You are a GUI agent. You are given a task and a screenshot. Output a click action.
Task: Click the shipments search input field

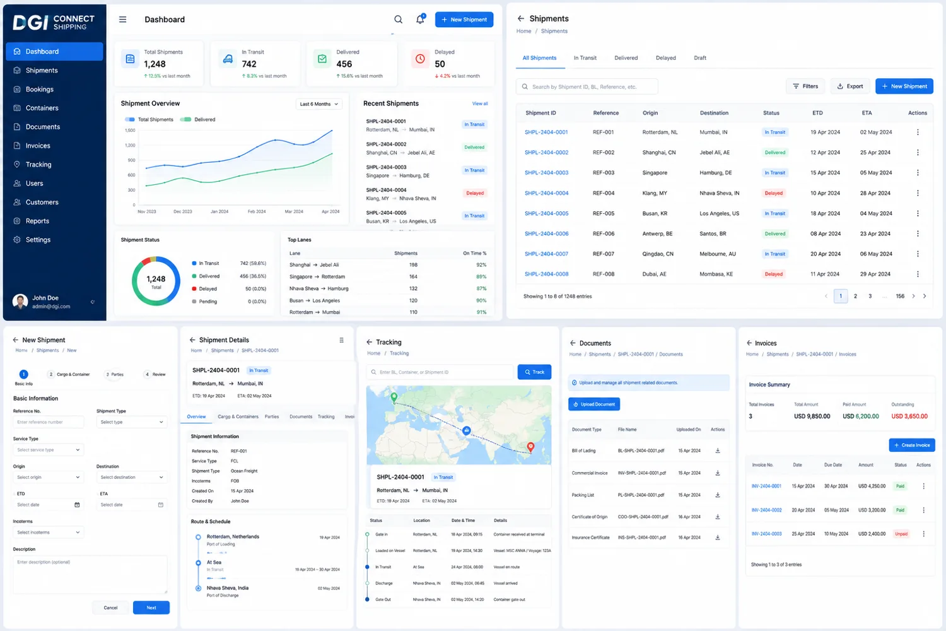point(587,86)
